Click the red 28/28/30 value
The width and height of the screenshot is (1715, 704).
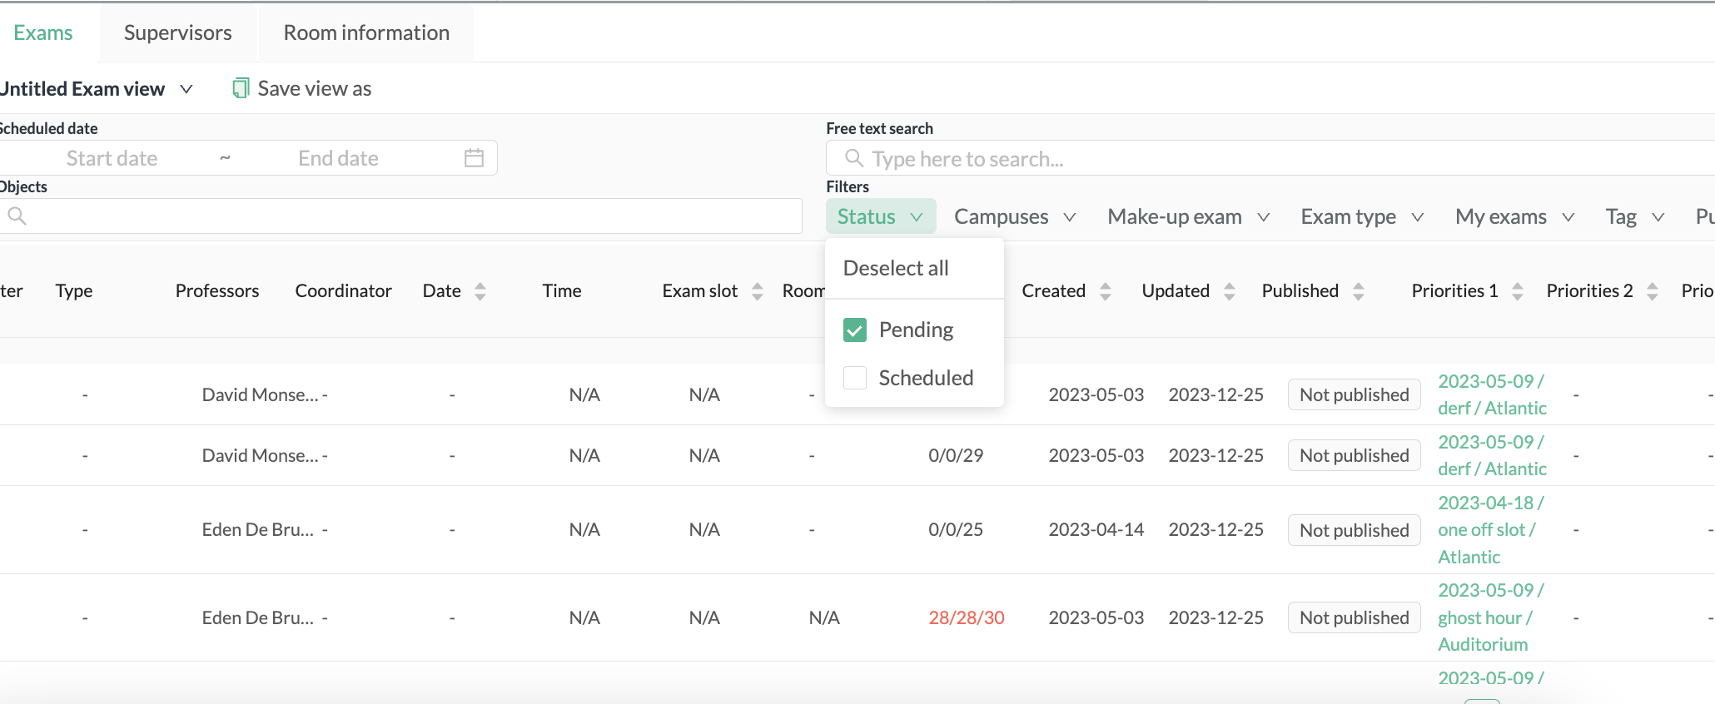pyautogui.click(x=967, y=617)
